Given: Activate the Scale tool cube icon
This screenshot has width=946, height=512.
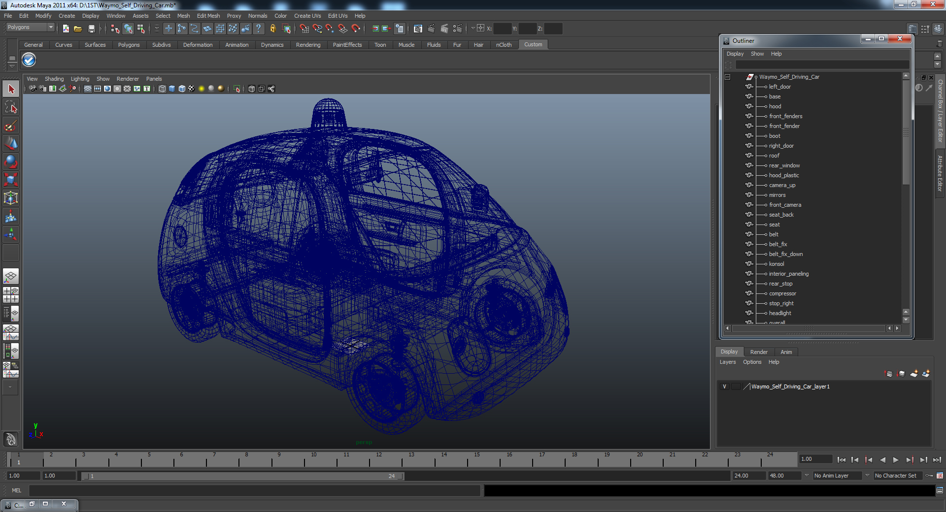Looking at the screenshot, I should [11, 180].
